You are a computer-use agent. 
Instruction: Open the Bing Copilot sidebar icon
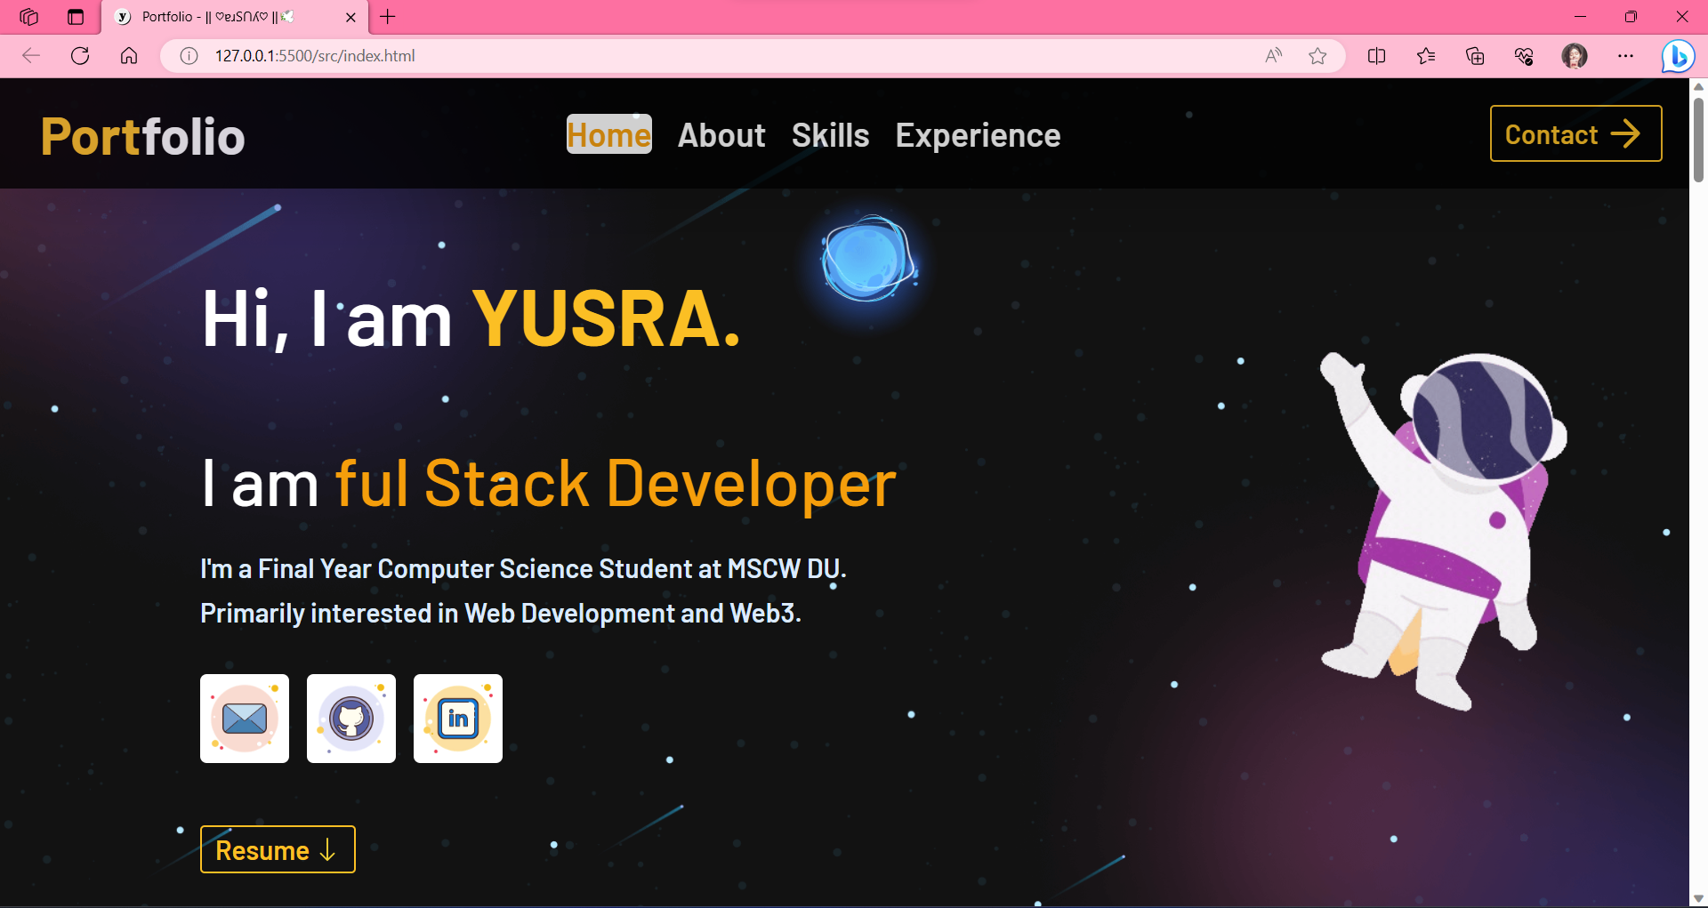click(x=1678, y=56)
